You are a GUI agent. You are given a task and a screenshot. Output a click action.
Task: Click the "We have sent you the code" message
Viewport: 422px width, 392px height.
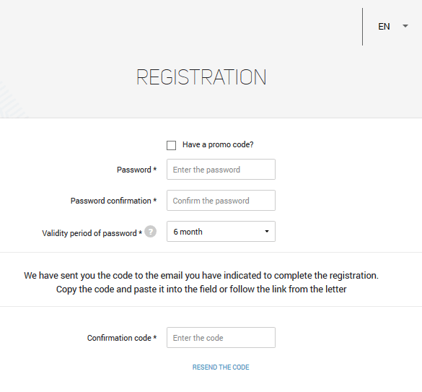click(201, 275)
